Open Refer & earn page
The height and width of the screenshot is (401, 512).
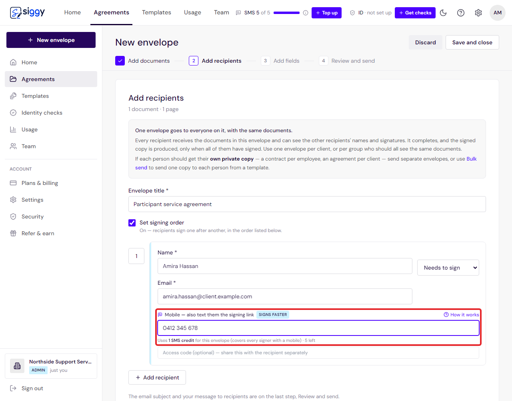point(51,233)
